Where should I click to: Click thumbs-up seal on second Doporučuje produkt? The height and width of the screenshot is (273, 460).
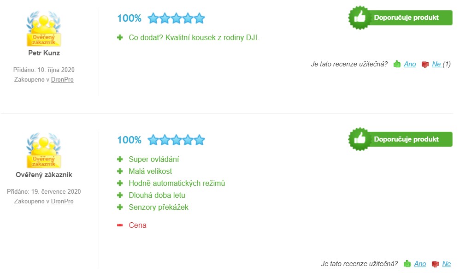click(360, 139)
